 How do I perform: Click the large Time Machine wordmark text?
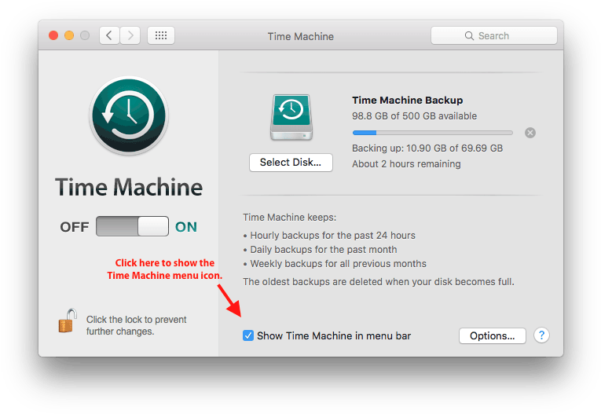coord(129,187)
